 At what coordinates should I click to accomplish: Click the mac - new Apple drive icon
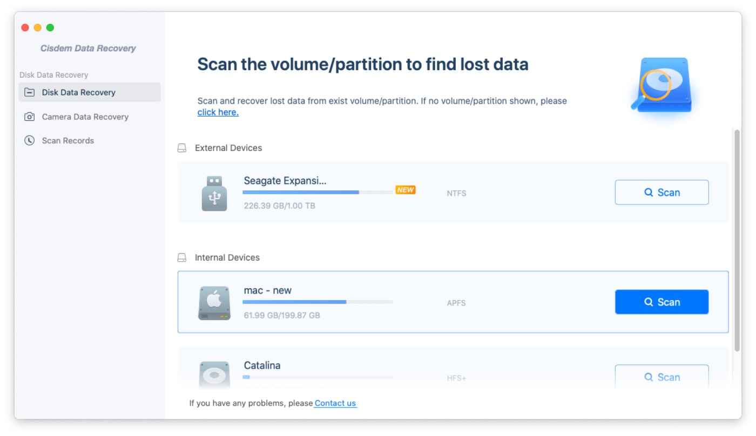point(214,303)
